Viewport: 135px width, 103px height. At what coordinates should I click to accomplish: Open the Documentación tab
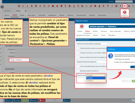81,15
